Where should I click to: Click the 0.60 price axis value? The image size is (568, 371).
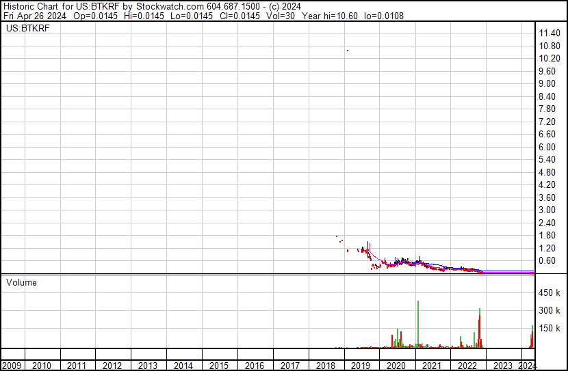pyautogui.click(x=547, y=261)
